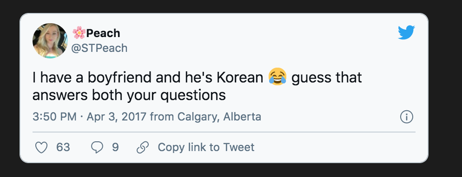Click the divider line above the like count
Image resolution: width=462 pixels, height=177 pixels.
pos(224,132)
